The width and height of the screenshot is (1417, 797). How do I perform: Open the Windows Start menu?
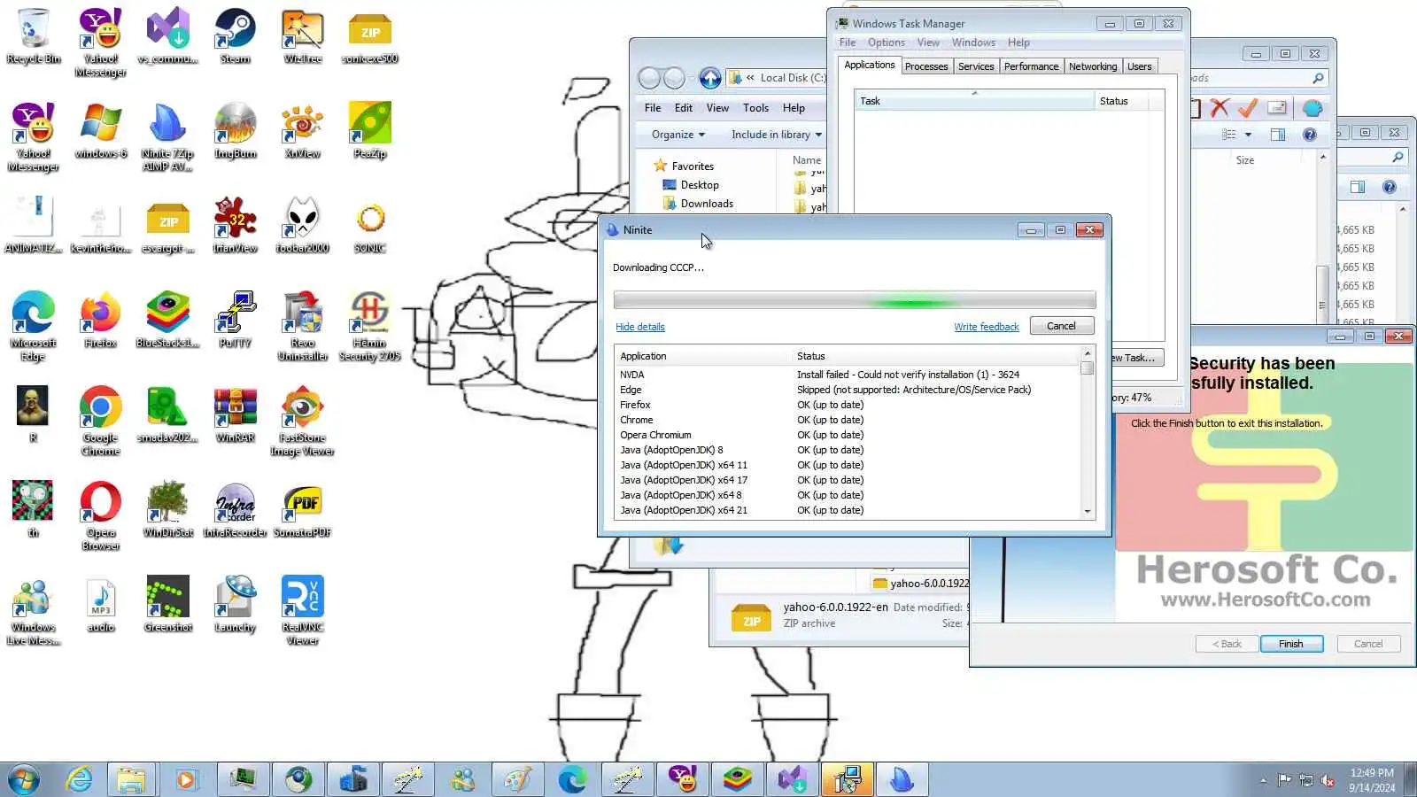[24, 779]
